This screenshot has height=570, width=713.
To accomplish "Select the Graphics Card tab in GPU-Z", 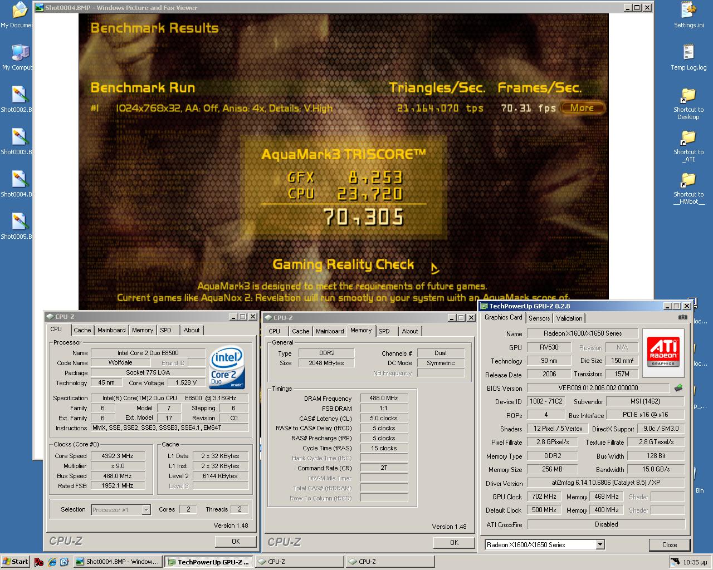I will [504, 317].
